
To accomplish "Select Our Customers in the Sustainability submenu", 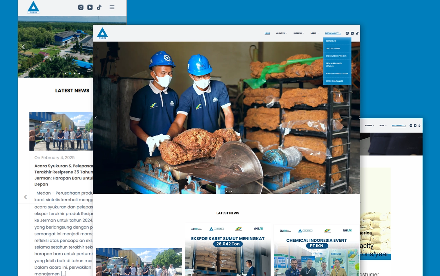I will pyautogui.click(x=333, y=49).
